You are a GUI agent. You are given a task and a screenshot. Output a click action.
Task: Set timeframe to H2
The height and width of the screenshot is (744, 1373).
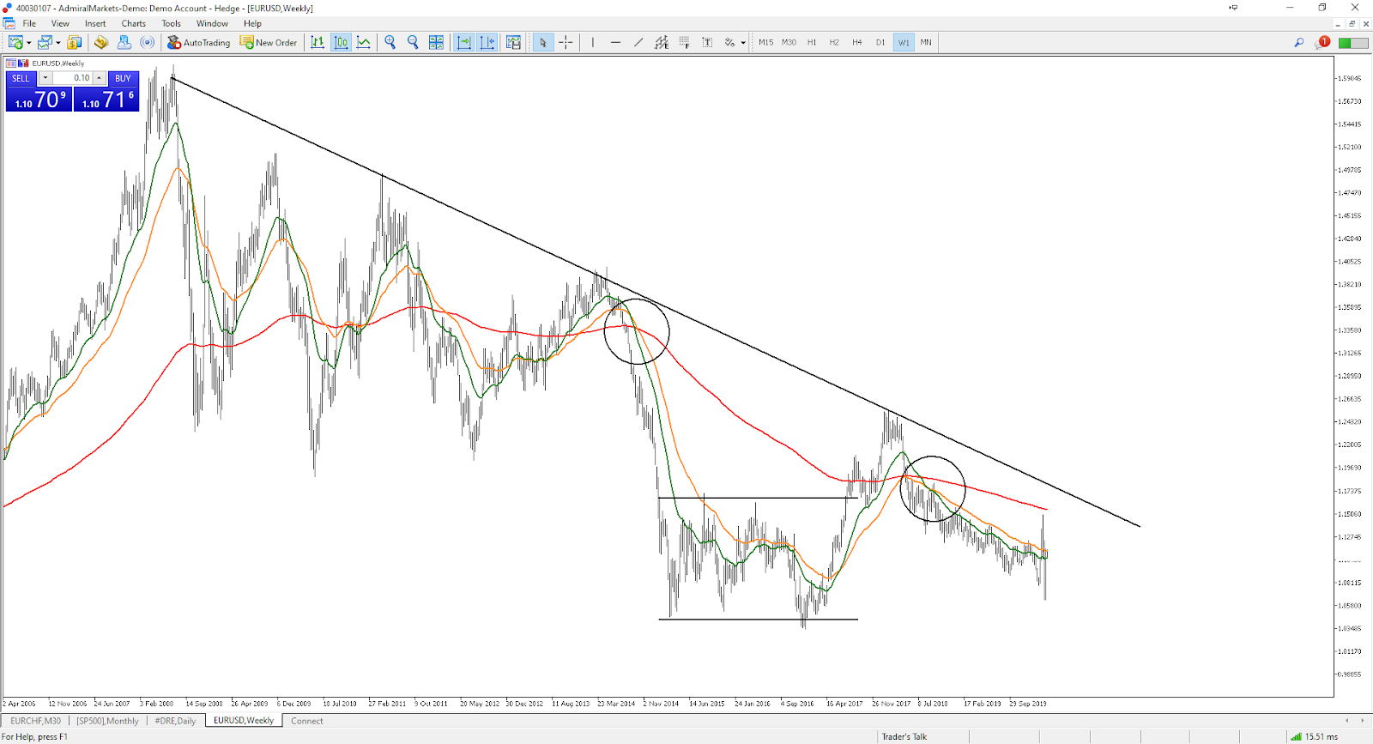pyautogui.click(x=834, y=42)
